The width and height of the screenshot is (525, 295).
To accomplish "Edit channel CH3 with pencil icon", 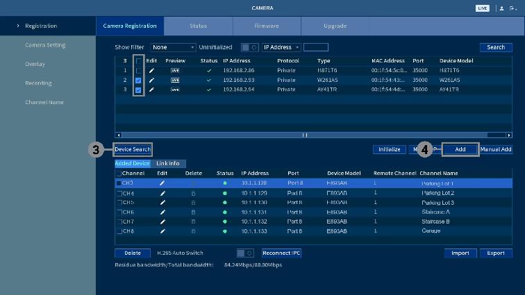I will coord(162,183).
